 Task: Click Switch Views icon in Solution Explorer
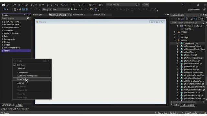click(x=182, y=19)
